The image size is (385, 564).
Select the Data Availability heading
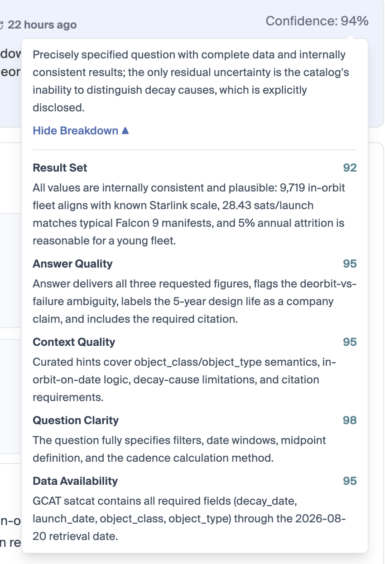[x=75, y=481]
